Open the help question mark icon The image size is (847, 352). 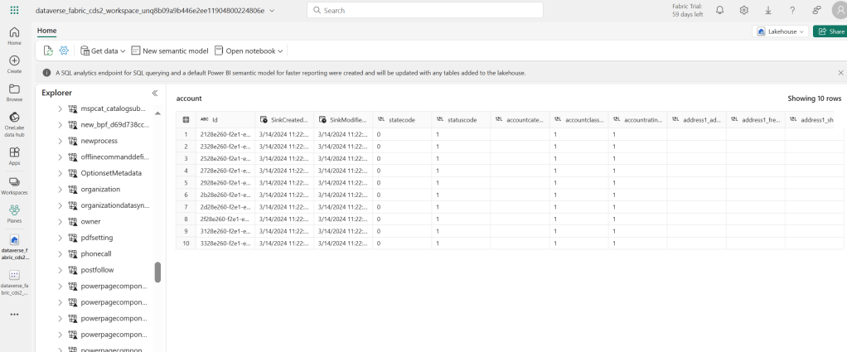pos(793,10)
